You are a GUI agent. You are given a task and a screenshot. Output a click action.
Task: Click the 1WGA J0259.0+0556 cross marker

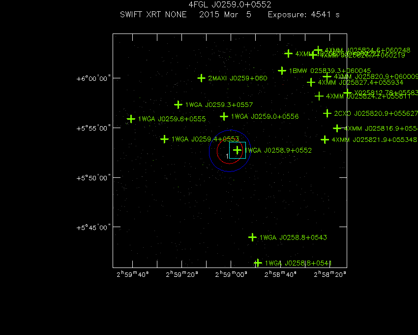224,116
